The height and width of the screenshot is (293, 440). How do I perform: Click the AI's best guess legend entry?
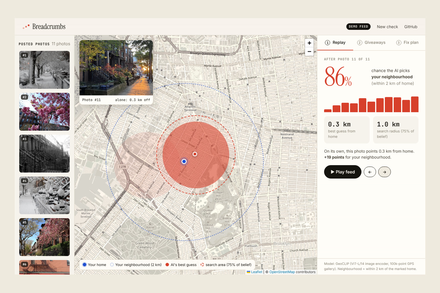[x=181, y=265]
